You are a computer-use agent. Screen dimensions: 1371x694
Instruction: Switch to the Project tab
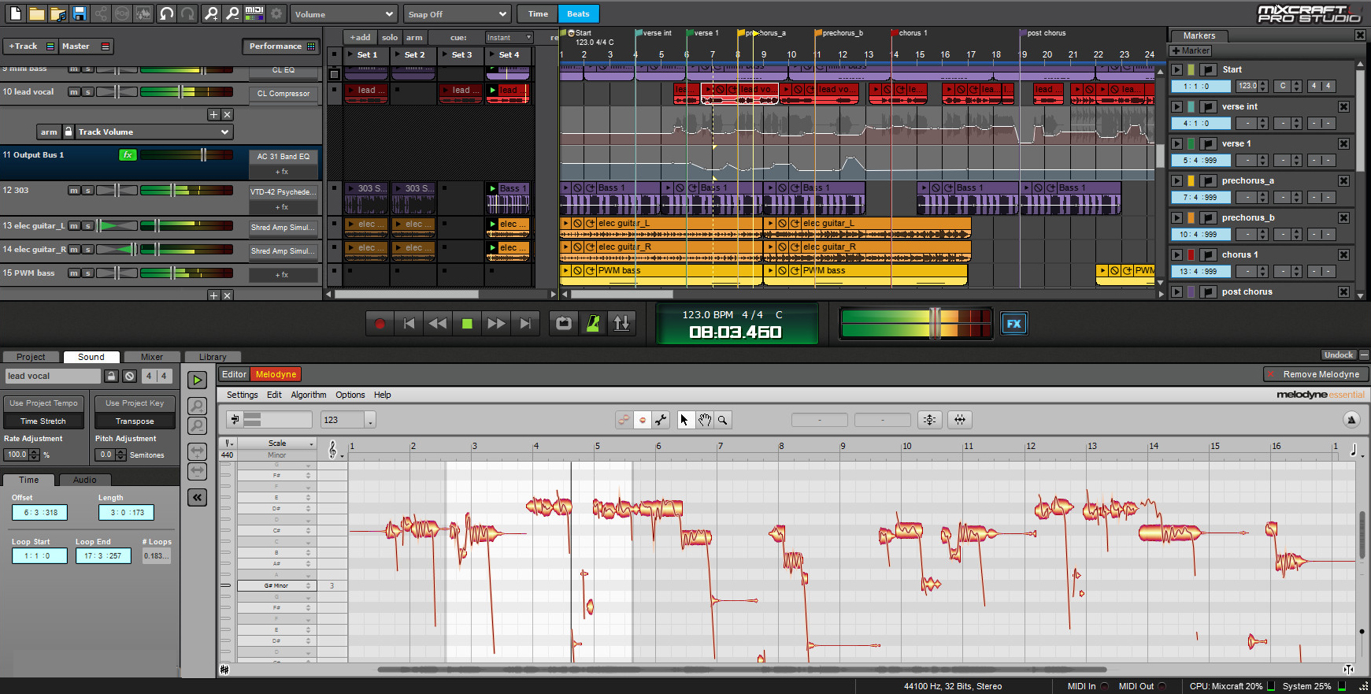pos(31,357)
